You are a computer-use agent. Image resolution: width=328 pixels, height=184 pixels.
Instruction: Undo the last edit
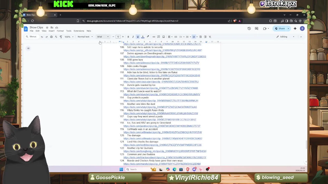tap(42, 37)
